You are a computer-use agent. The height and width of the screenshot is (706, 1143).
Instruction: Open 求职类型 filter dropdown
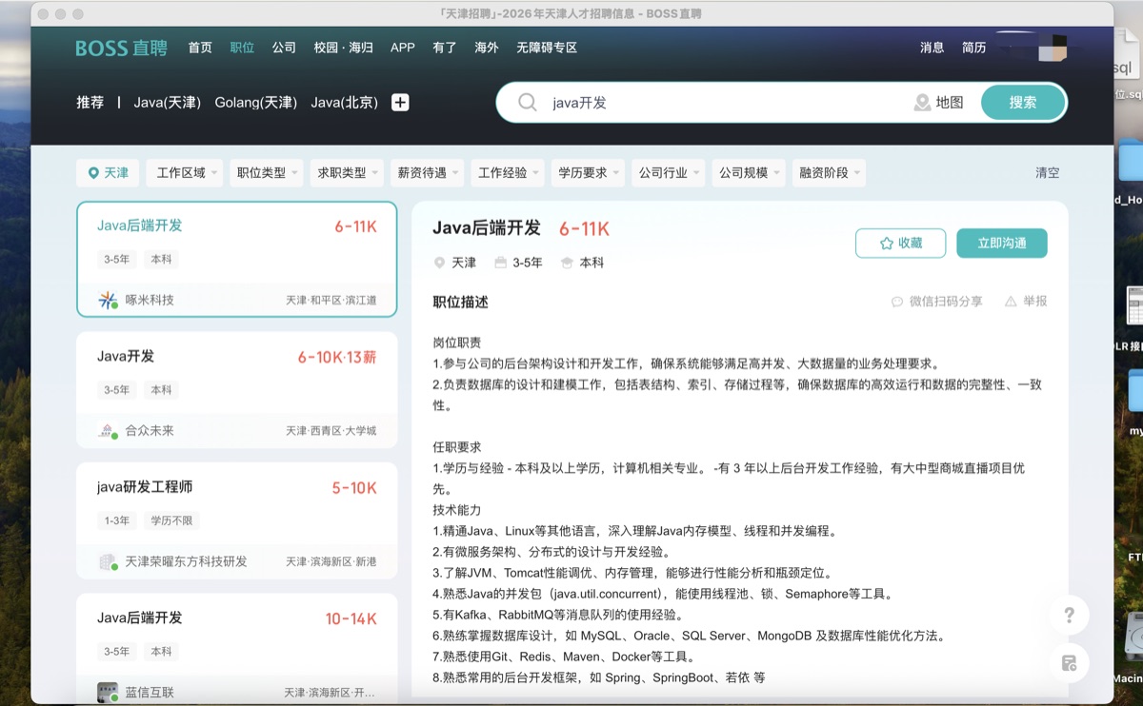(347, 173)
